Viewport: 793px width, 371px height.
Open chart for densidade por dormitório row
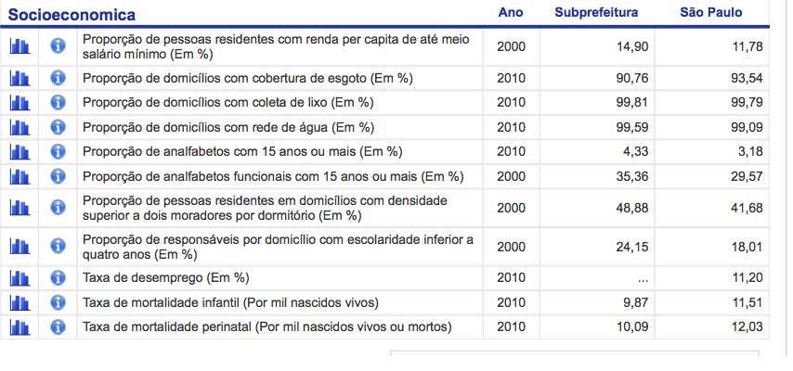pyautogui.click(x=19, y=208)
